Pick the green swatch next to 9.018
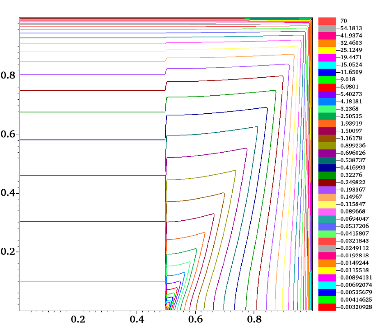Image resolution: width=375 pixels, height=335 pixels. (x=327, y=80)
